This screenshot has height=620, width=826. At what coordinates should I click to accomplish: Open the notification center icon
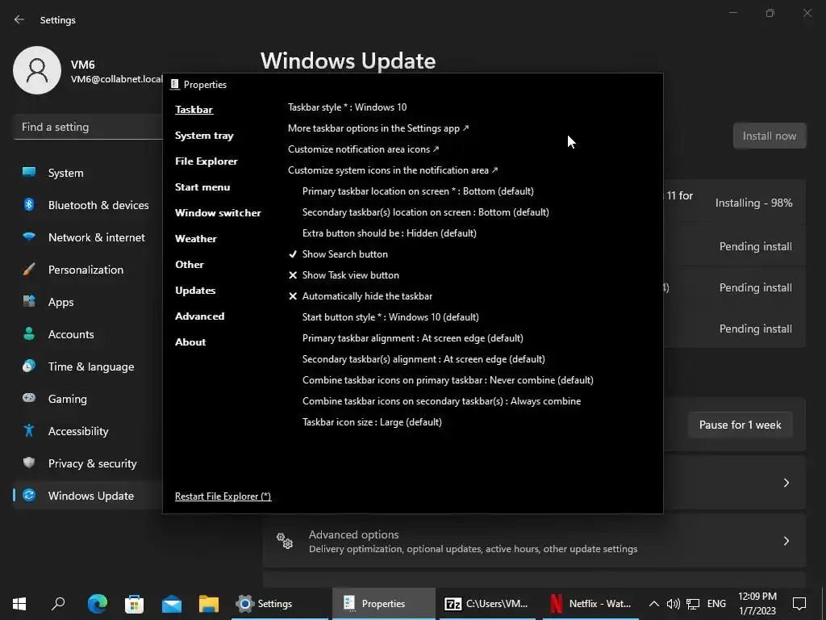coord(799,604)
